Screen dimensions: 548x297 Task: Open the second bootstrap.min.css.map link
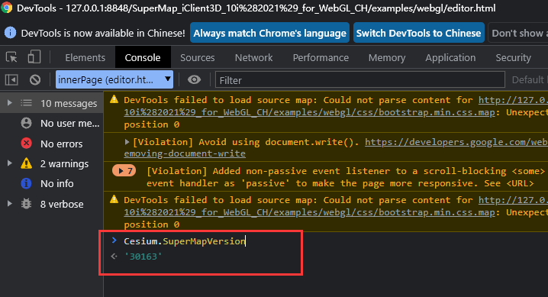(309, 212)
